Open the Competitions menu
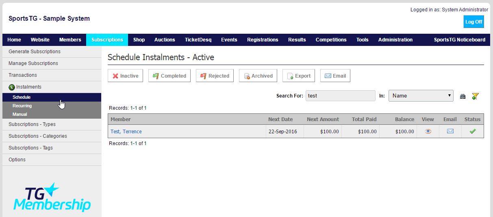 pos(331,40)
